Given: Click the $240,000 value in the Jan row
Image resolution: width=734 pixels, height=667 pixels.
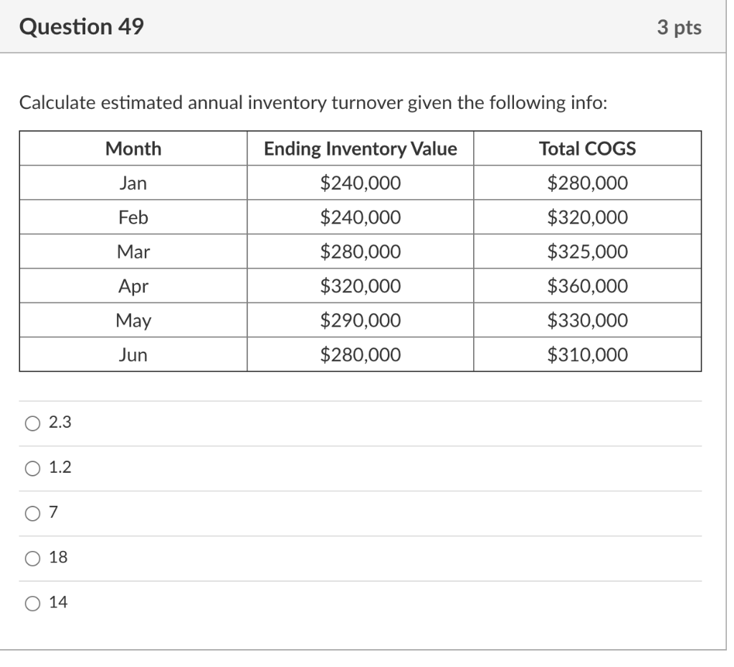Looking at the screenshot, I should [360, 183].
